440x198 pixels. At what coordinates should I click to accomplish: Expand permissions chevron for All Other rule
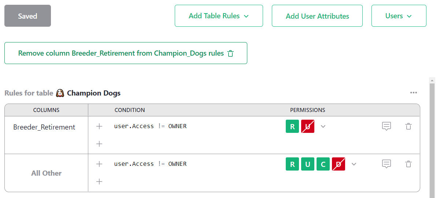click(354, 164)
